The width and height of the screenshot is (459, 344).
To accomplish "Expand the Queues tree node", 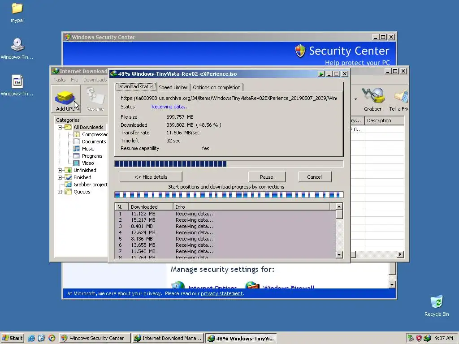I will 60,192.
